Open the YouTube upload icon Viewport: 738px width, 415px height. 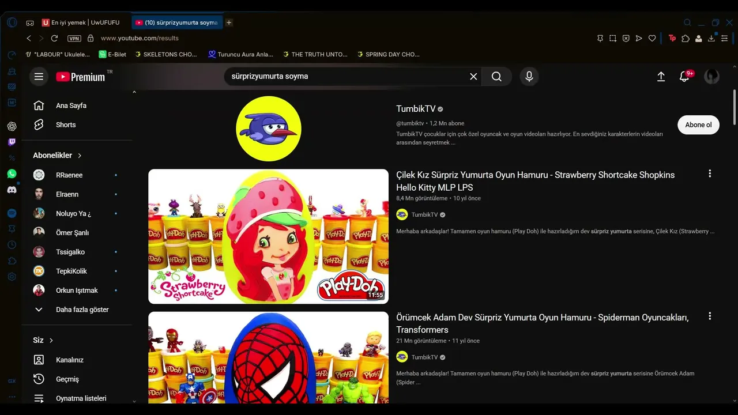point(661,77)
